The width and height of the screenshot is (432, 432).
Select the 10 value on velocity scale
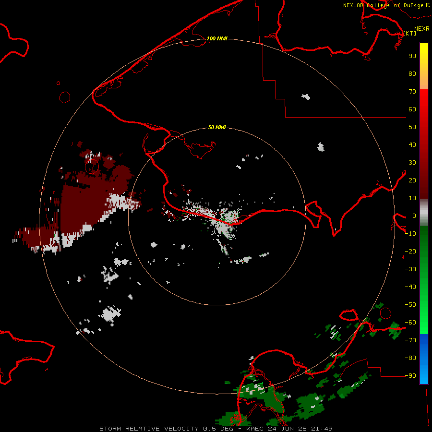(412, 198)
